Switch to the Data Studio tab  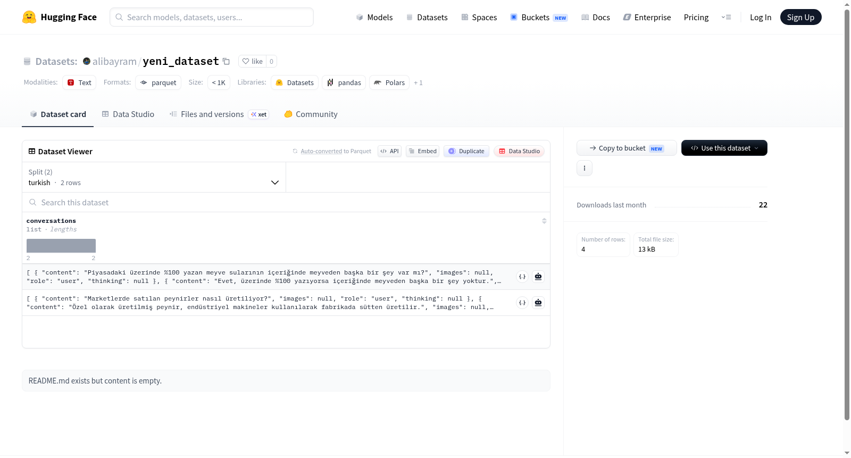(x=128, y=114)
